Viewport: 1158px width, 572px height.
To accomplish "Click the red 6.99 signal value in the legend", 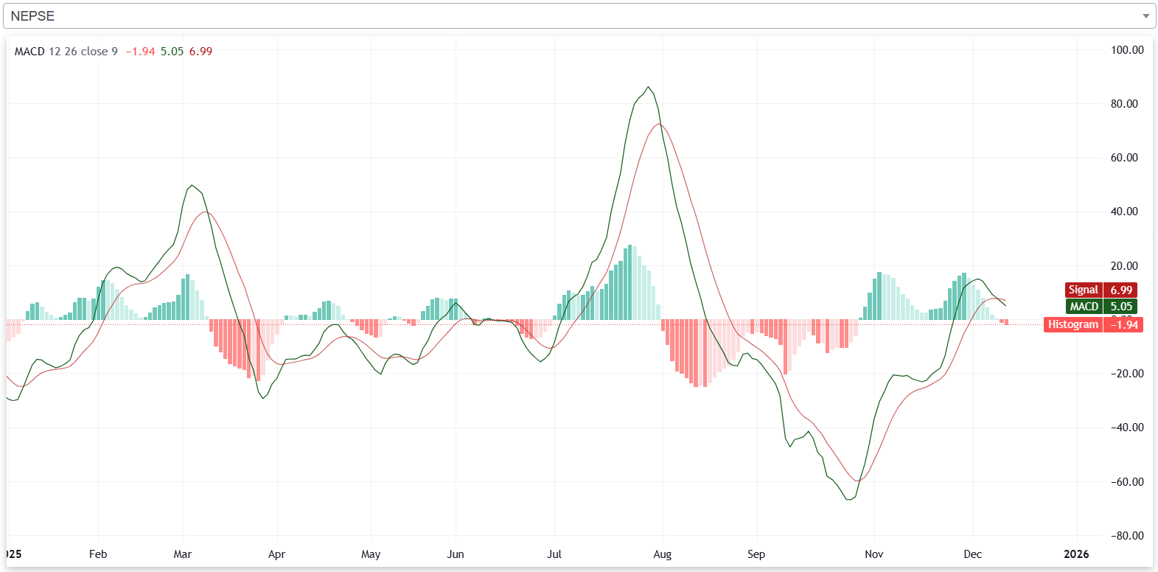I will (x=200, y=52).
